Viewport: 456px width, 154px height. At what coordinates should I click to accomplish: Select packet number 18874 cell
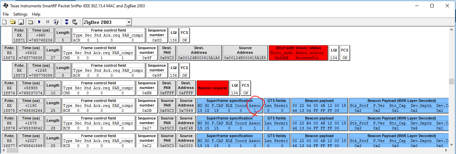pos(9,88)
